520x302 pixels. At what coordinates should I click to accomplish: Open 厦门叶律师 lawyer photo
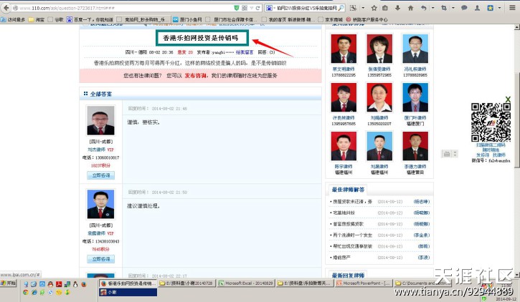click(x=415, y=97)
